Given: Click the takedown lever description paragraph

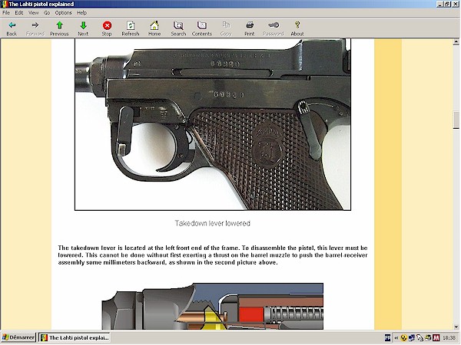Looking at the screenshot, I should pos(213,255).
